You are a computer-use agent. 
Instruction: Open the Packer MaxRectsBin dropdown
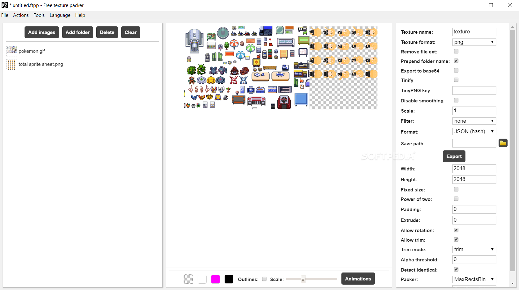click(x=474, y=279)
